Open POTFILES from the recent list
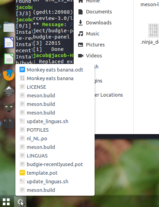 pyautogui.click(x=55, y=130)
